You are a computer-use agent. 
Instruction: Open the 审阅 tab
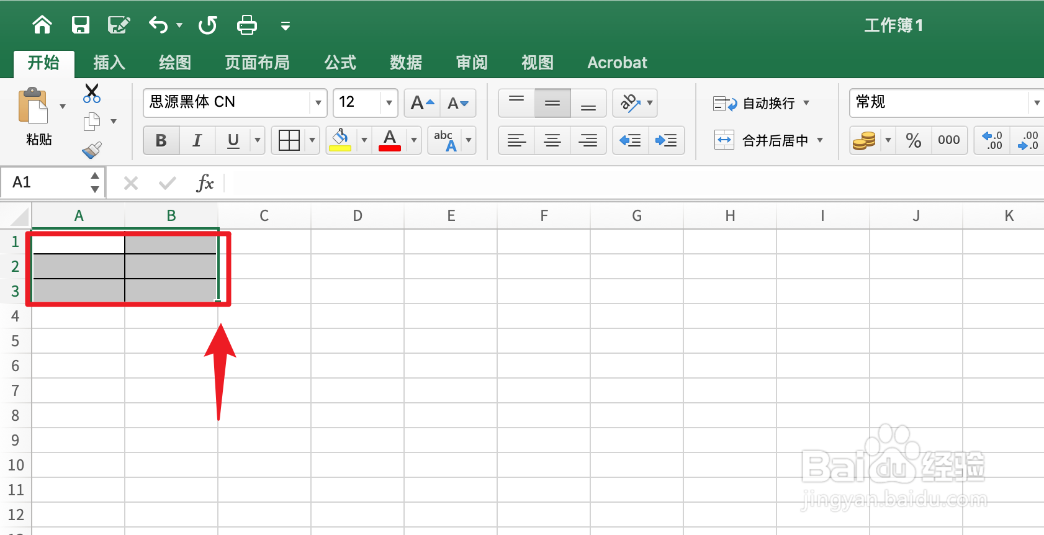472,63
